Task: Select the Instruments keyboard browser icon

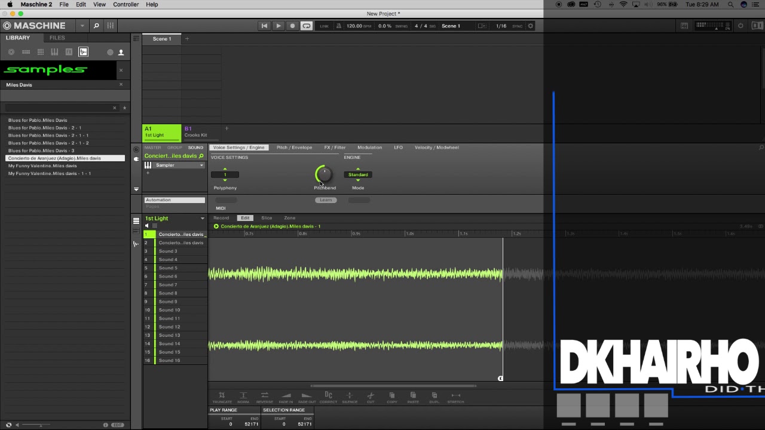Action: point(54,53)
